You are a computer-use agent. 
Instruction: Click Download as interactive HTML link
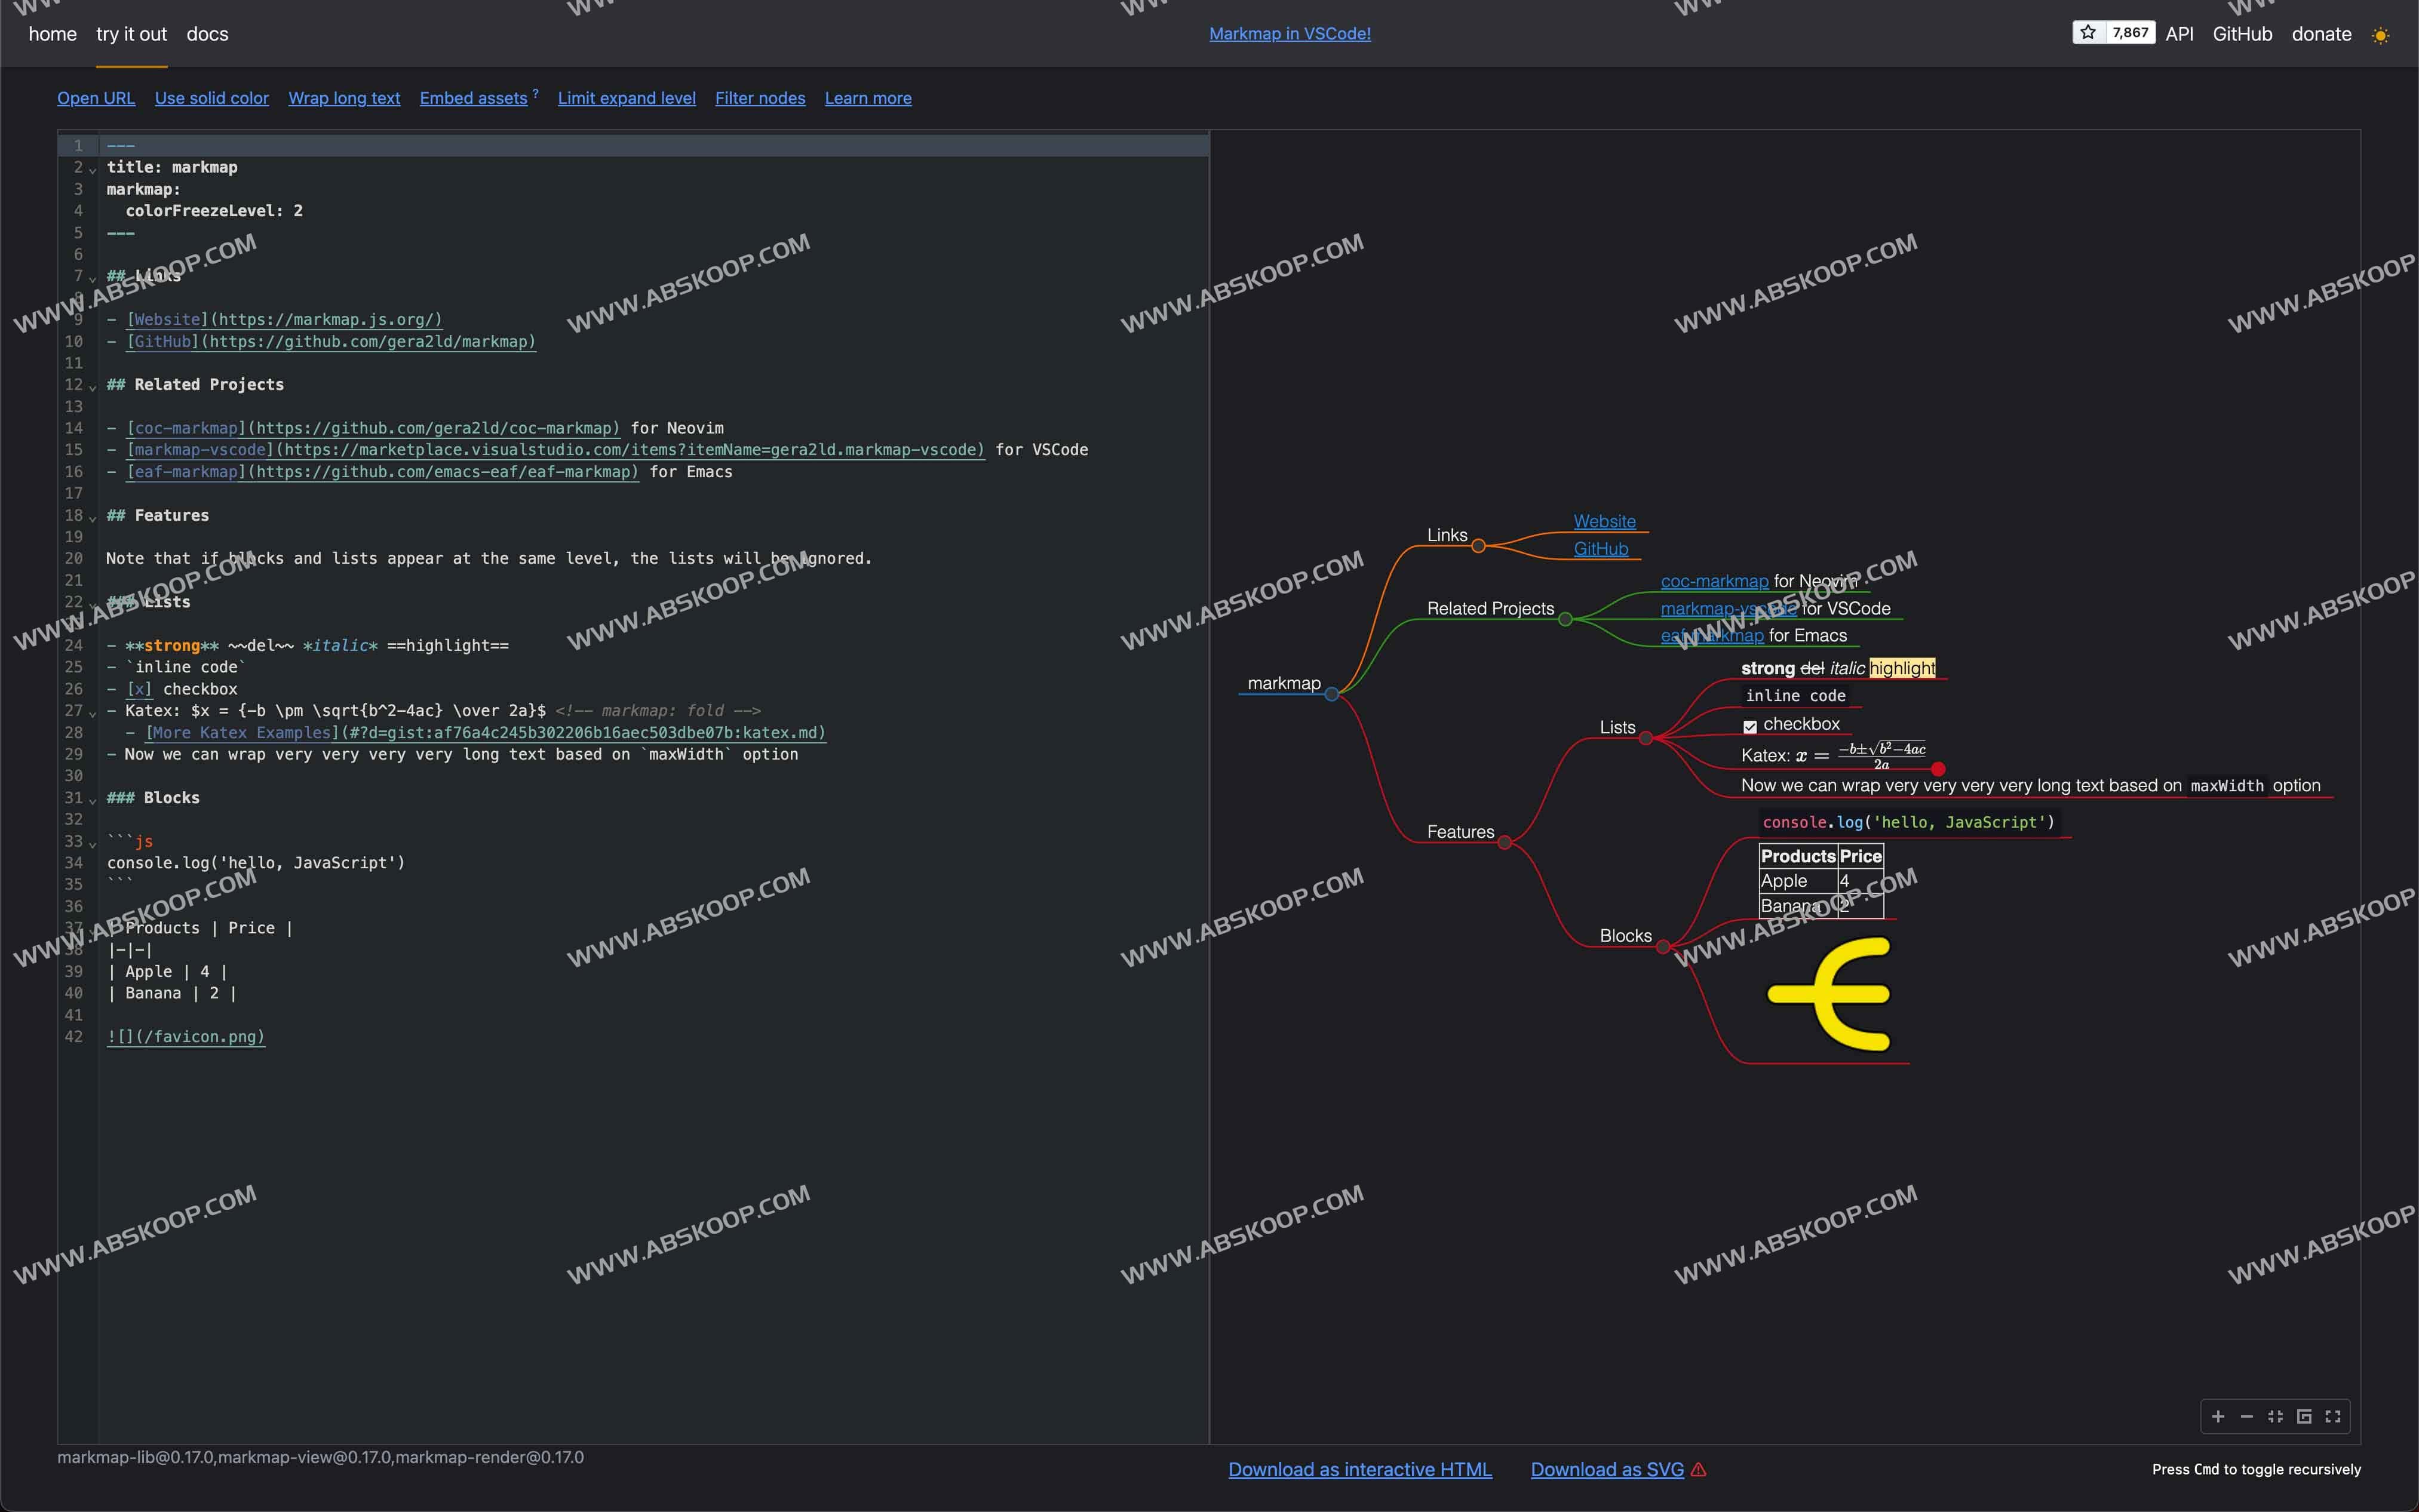[1359, 1469]
